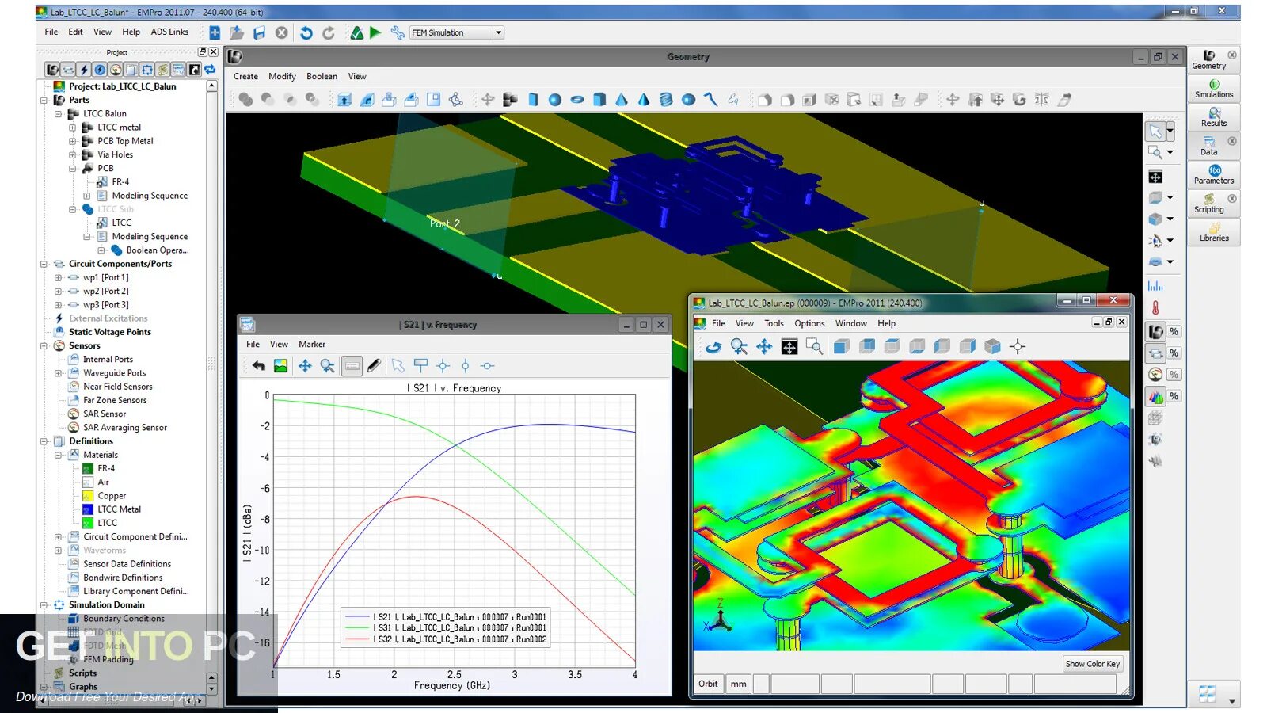Collapse Circuit Components/Ports node
This screenshot has width=1267, height=713.
point(44,264)
